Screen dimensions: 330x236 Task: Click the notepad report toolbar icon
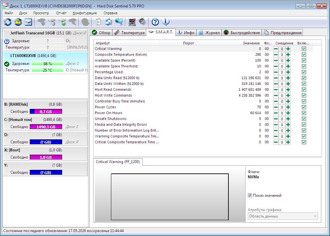click(98, 22)
